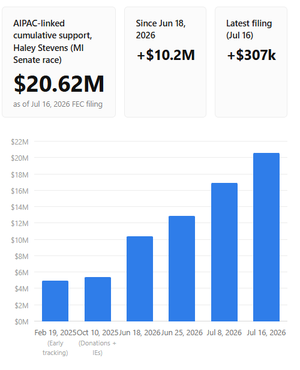The height and width of the screenshot is (370, 300).
Task: Click the Jun 25, 2026 bar
Action: [182, 269]
